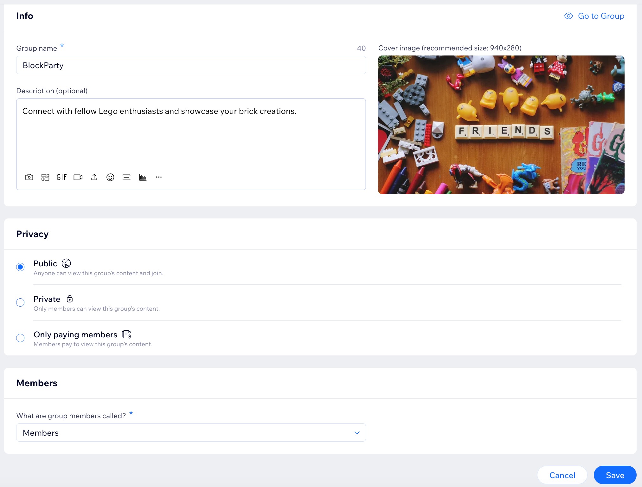Click the camera icon in description toolbar

point(29,177)
